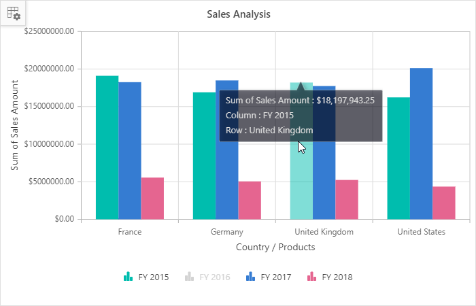Click the greyed FY 2016 legend icon

click(189, 277)
